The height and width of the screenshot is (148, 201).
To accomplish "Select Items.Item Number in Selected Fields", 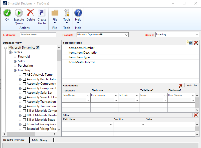I will 130,48.
